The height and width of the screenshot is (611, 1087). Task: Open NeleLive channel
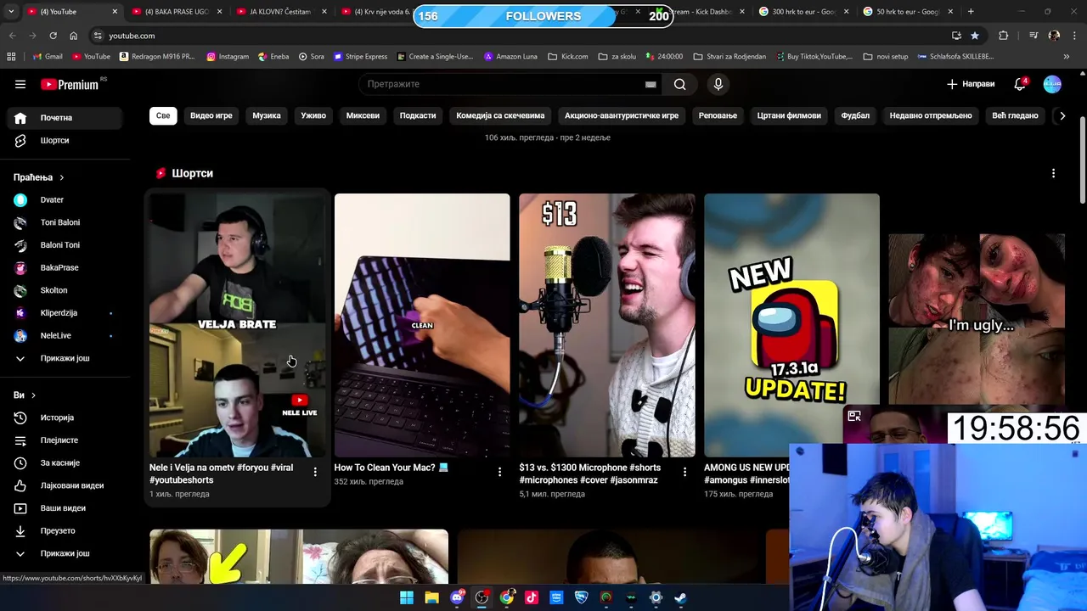66,335
